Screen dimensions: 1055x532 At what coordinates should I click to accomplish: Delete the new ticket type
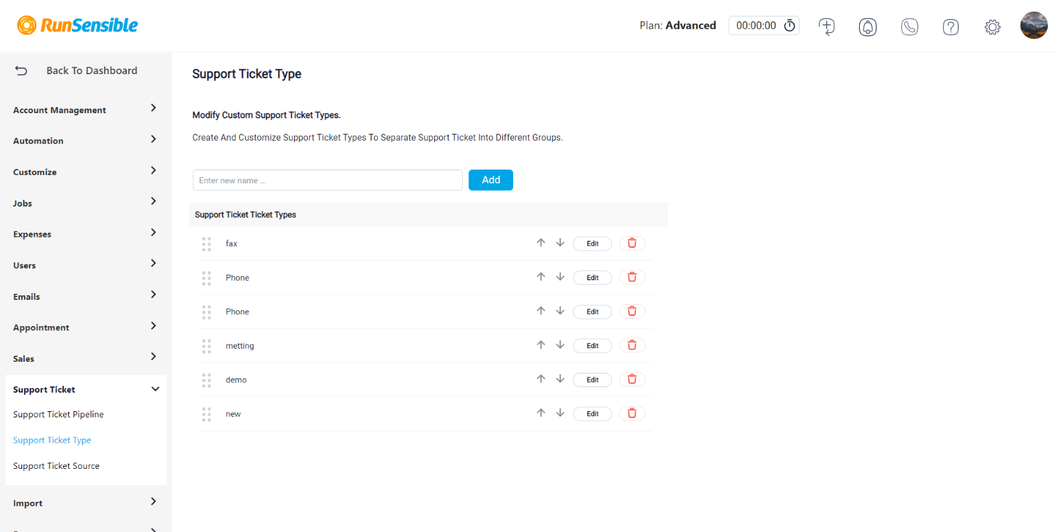632,413
